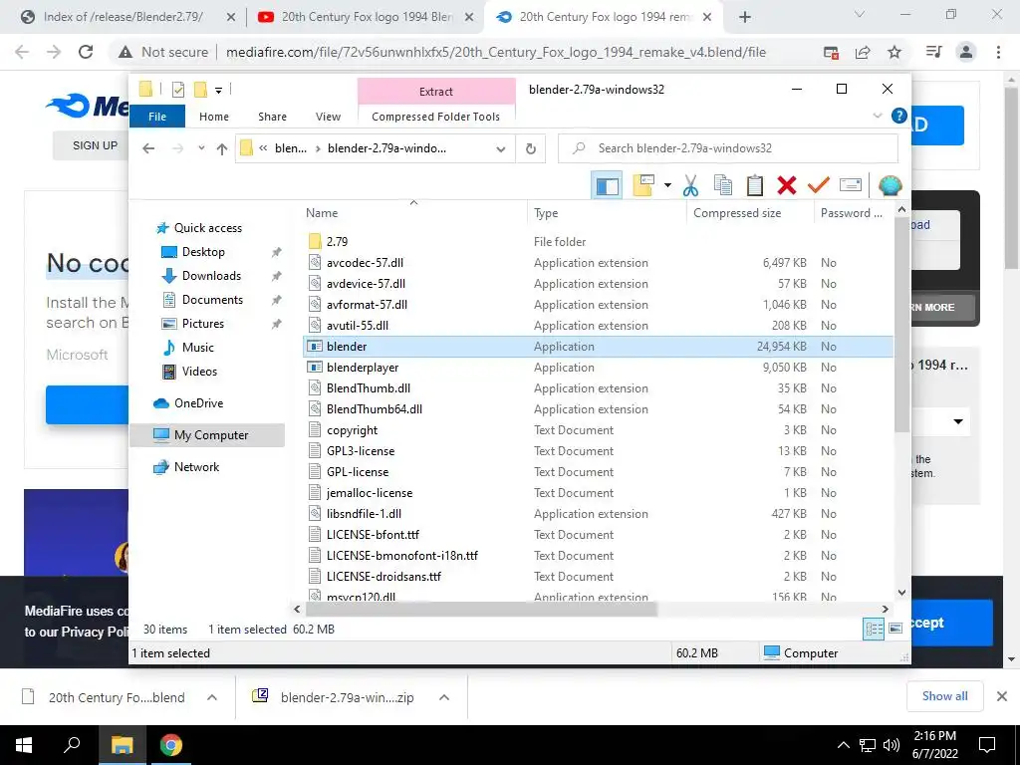Switch to the Share ribbon tab

[x=272, y=117]
